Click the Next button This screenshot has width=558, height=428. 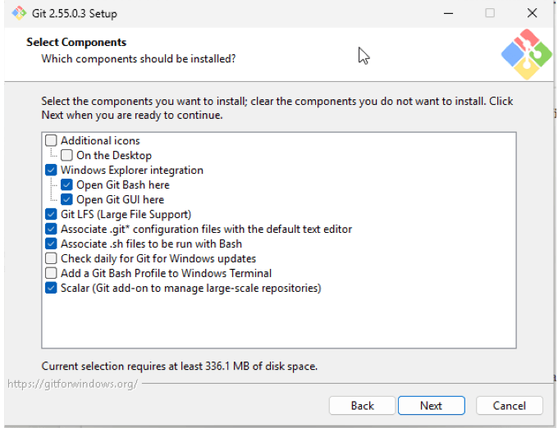pos(432,406)
